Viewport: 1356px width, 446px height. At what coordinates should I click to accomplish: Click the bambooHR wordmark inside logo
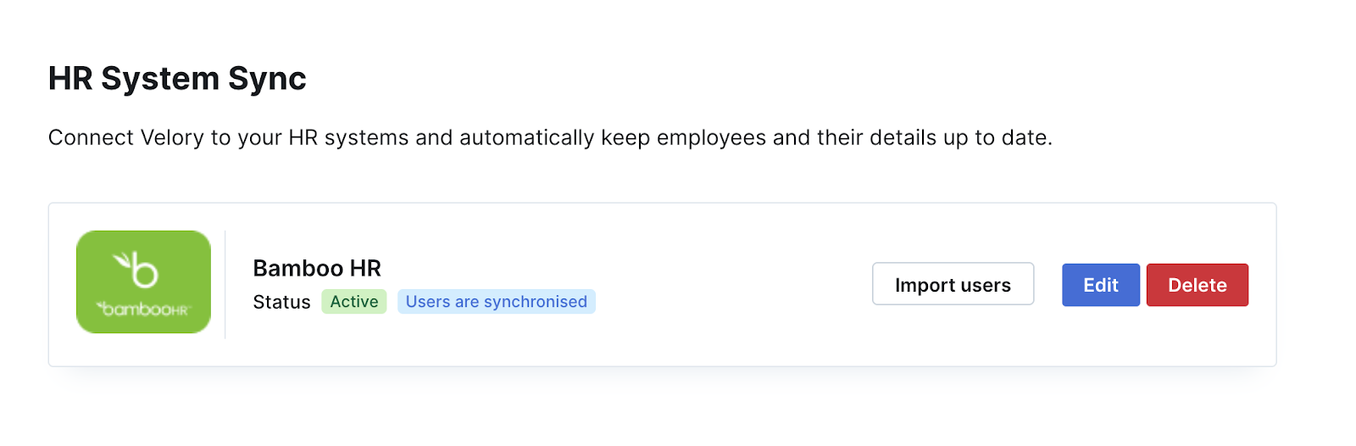pyautogui.click(x=143, y=309)
